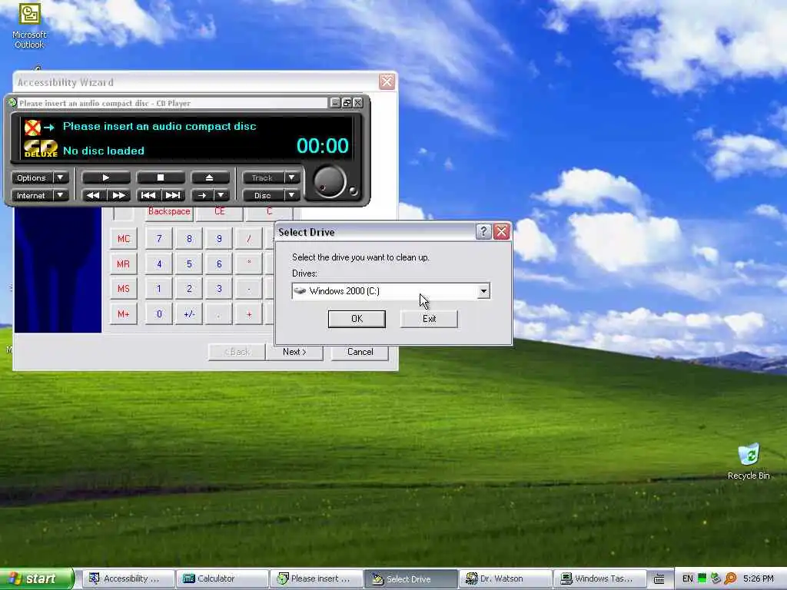
Task: Click Next in Accessibility Wizard
Action: (294, 352)
